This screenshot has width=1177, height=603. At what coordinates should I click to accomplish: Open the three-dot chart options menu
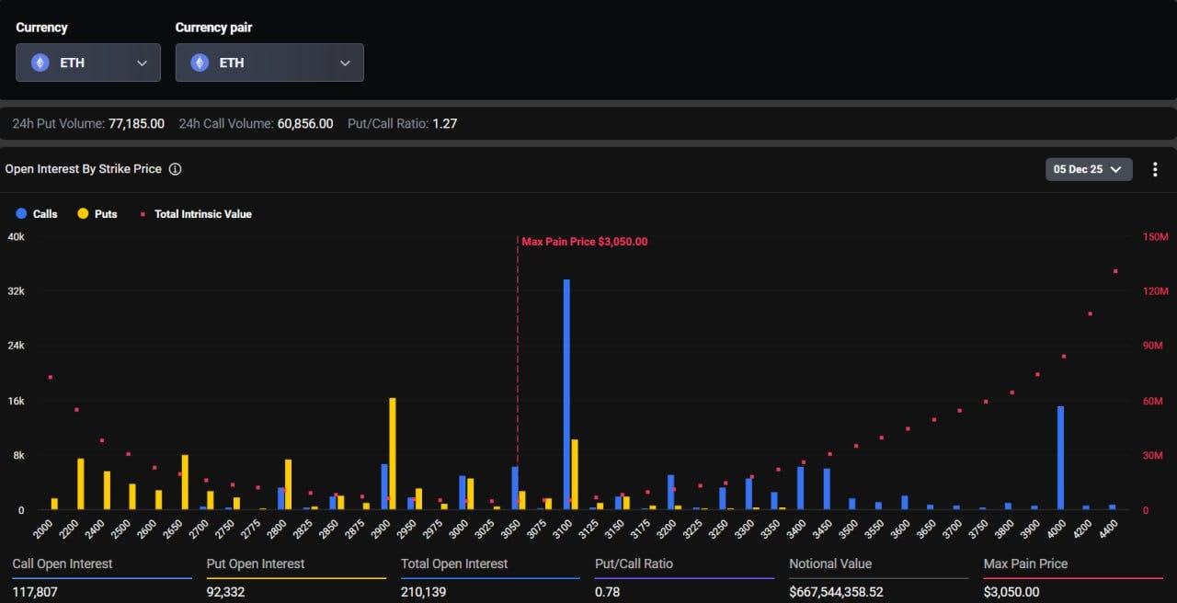(x=1155, y=169)
